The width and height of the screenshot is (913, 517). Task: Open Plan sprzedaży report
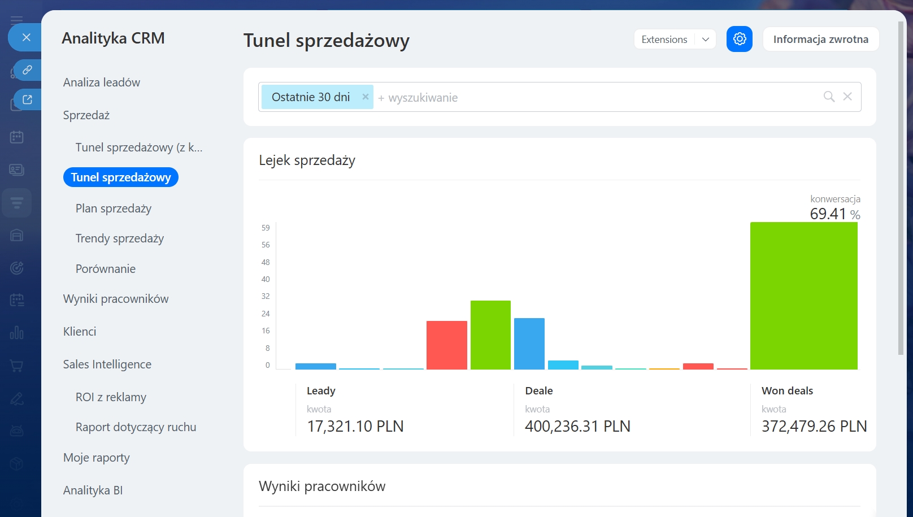pos(114,208)
